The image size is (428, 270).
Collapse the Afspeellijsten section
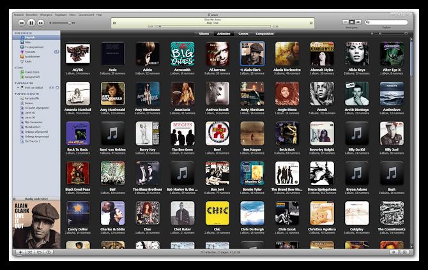(15, 94)
